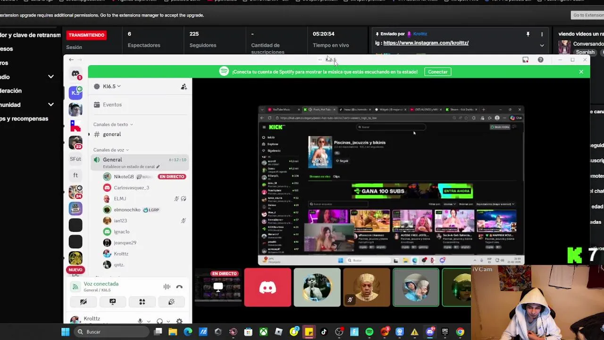
Task: Collapse the Canales de voz category
Action: [x=111, y=150]
